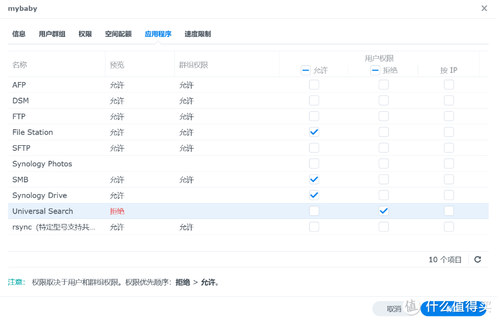Enable 按 IP for FTP
497x321 pixels.
(x=449, y=116)
